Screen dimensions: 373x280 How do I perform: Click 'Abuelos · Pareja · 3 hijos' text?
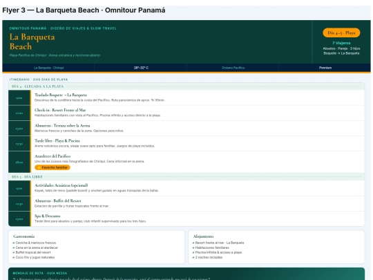[x=341, y=48]
